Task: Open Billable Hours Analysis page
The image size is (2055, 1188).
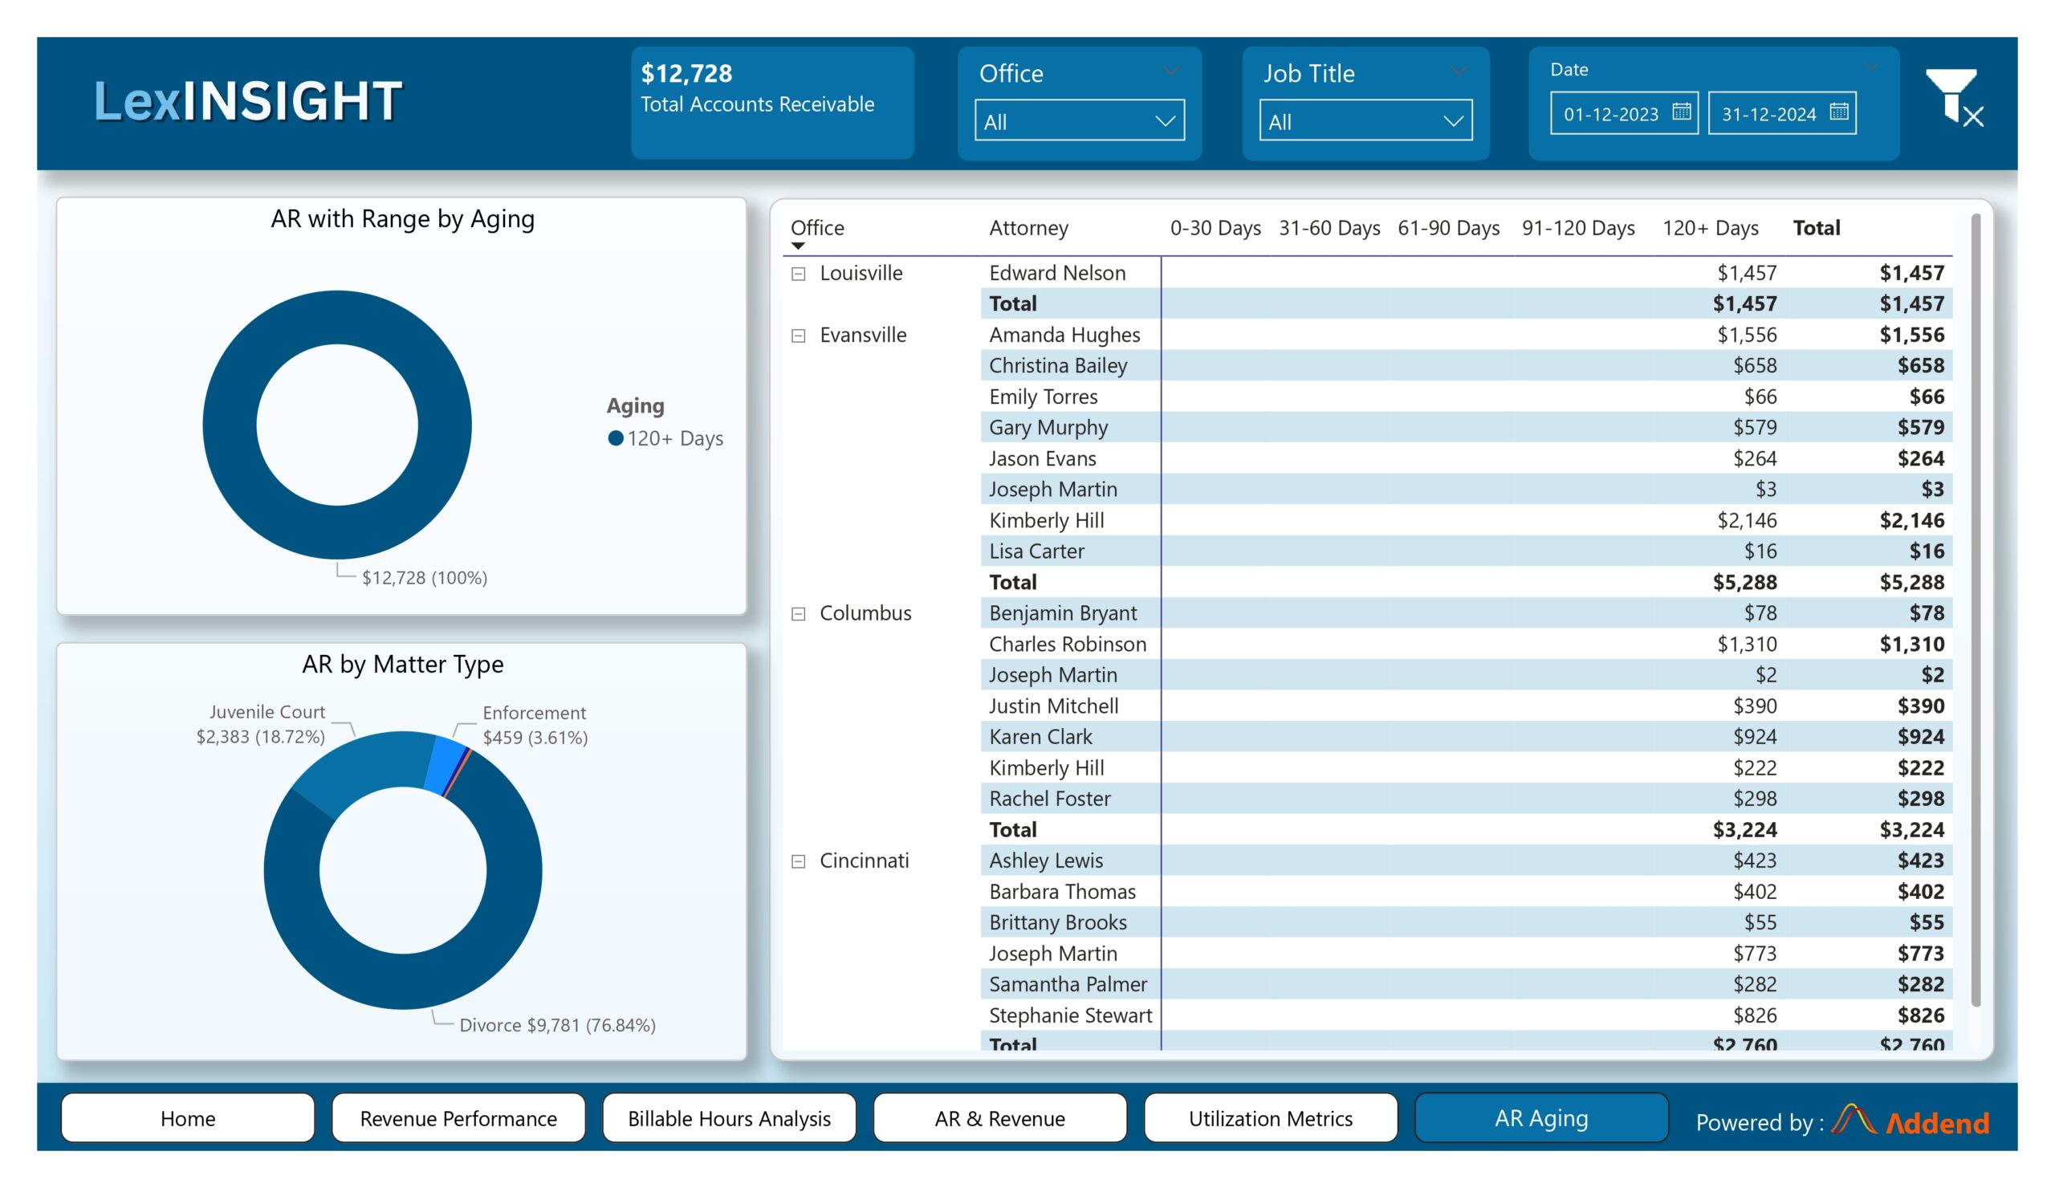Action: (x=729, y=1118)
